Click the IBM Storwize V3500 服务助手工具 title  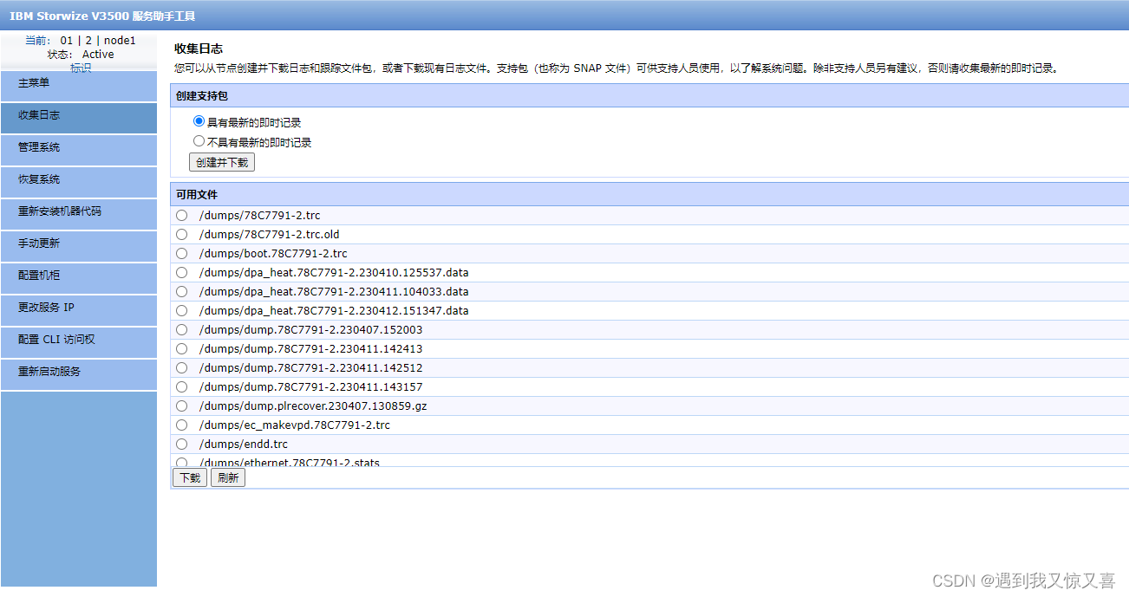pyautogui.click(x=102, y=16)
